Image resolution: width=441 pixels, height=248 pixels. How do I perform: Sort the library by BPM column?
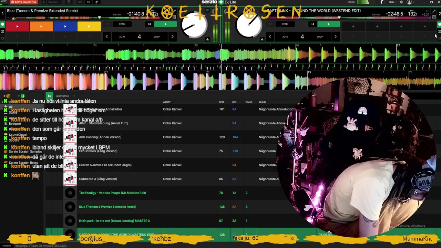pyautogui.click(x=222, y=102)
